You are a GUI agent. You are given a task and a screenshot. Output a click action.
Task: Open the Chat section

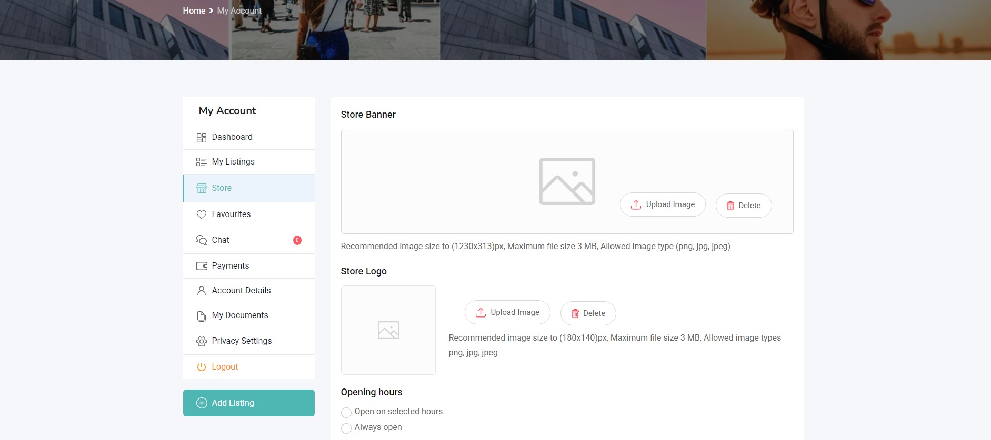[249, 240]
